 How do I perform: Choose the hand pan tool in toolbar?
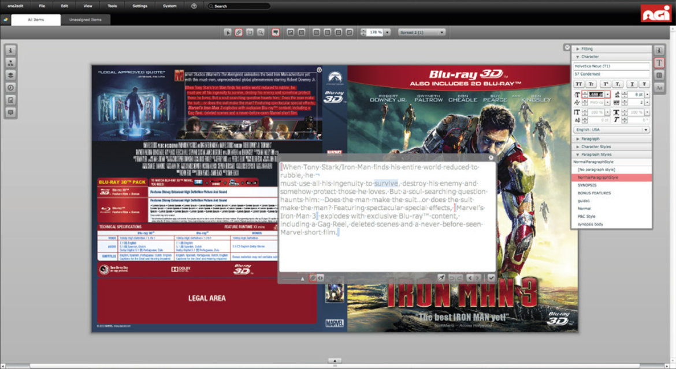(250, 32)
